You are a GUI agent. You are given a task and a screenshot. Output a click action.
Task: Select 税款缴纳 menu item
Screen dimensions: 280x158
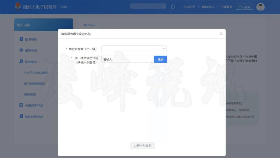[31, 62]
